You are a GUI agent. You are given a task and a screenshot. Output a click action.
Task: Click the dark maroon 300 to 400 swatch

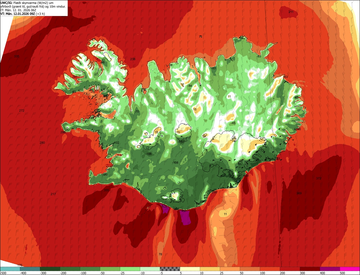[310, 269]
